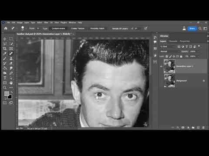
Task: Switch to the Layers tab
Action: click(x=163, y=41)
